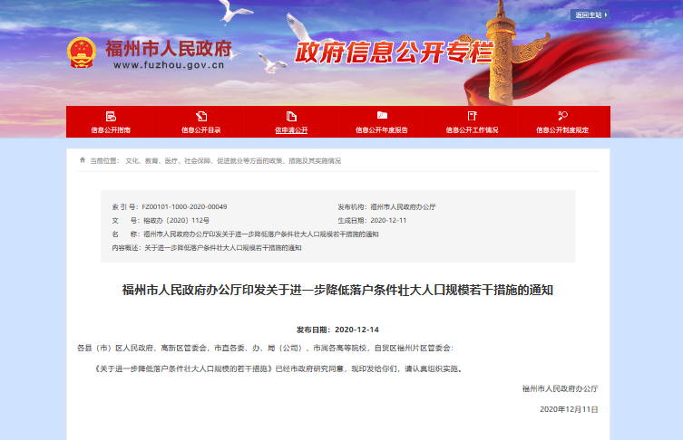Click index number FZ00101-1000-2020-00049
Screen dimensions: 683x440
click(x=184, y=207)
